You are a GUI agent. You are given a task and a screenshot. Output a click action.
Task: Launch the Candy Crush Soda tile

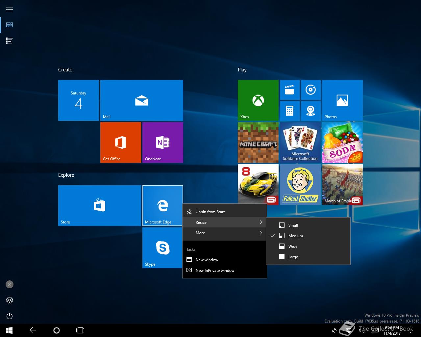pos(342,143)
